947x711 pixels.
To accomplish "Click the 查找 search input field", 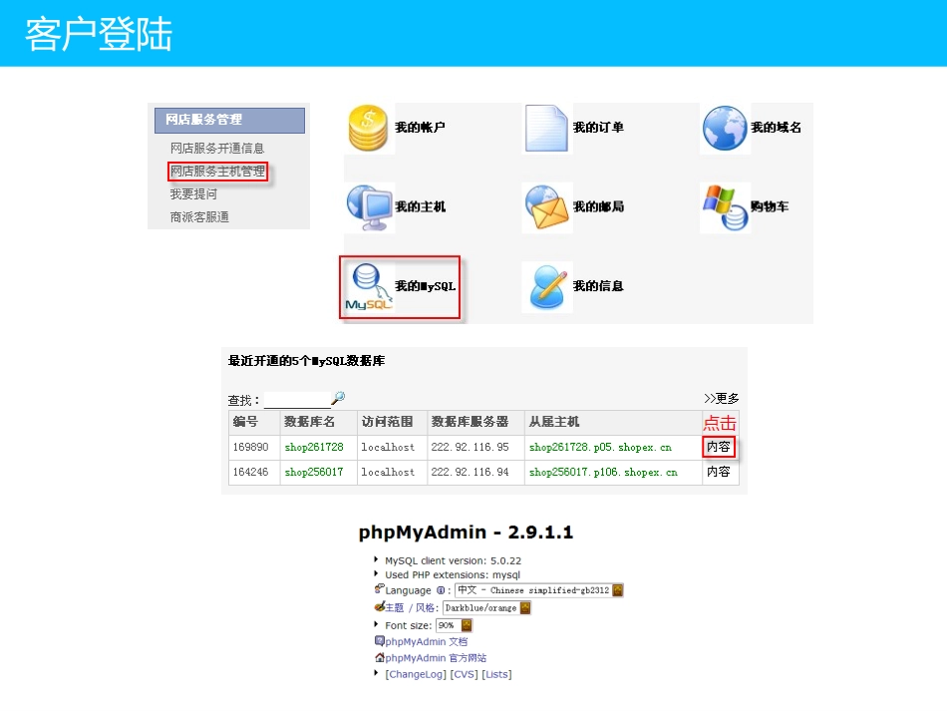I will pos(297,400).
